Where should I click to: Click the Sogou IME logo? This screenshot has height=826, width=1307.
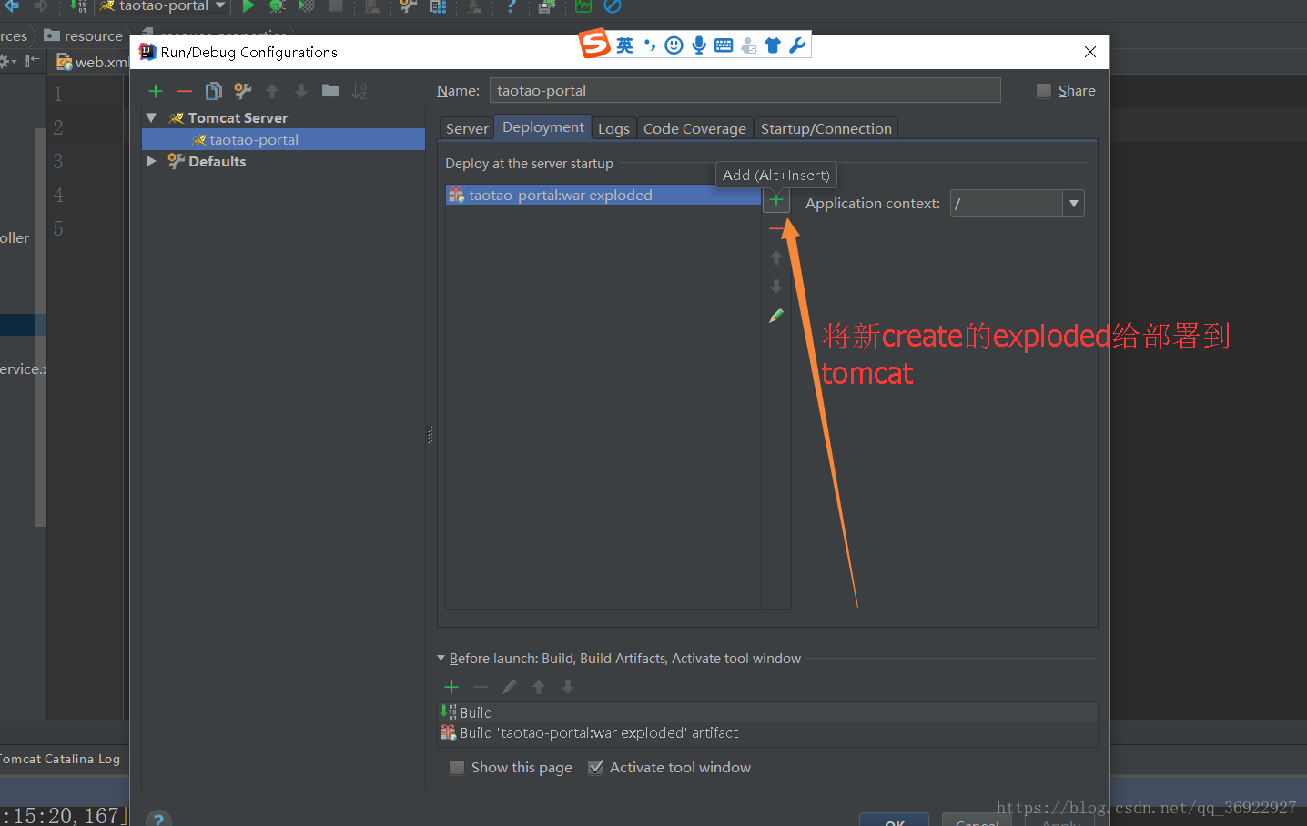click(595, 44)
